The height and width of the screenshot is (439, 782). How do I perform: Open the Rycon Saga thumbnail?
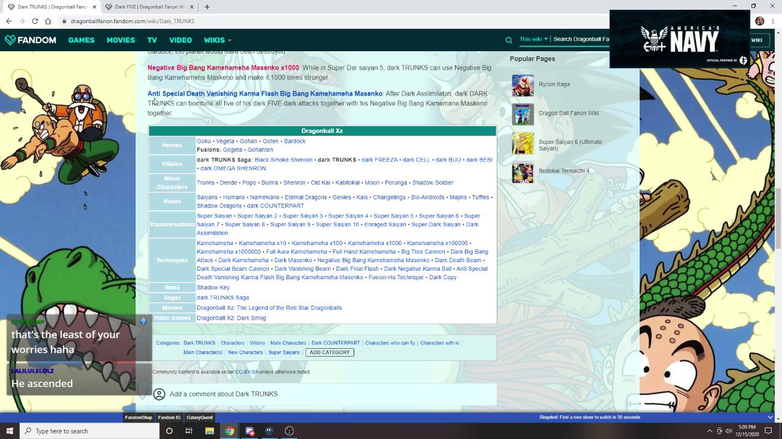[523, 85]
